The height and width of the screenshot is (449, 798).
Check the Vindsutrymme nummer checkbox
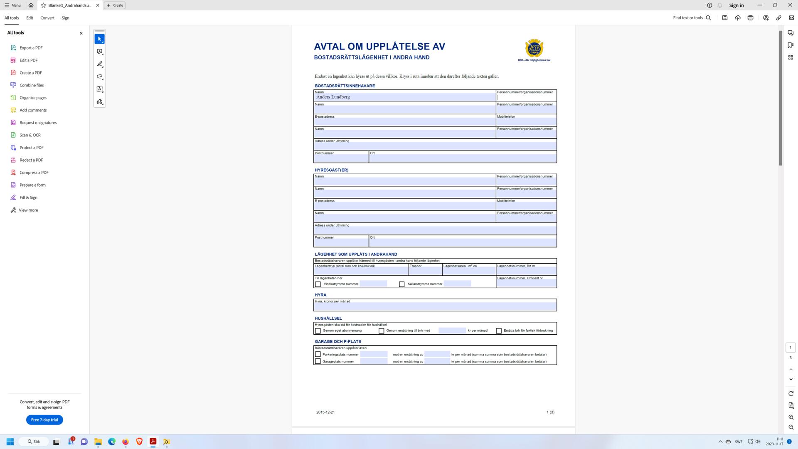[318, 284]
